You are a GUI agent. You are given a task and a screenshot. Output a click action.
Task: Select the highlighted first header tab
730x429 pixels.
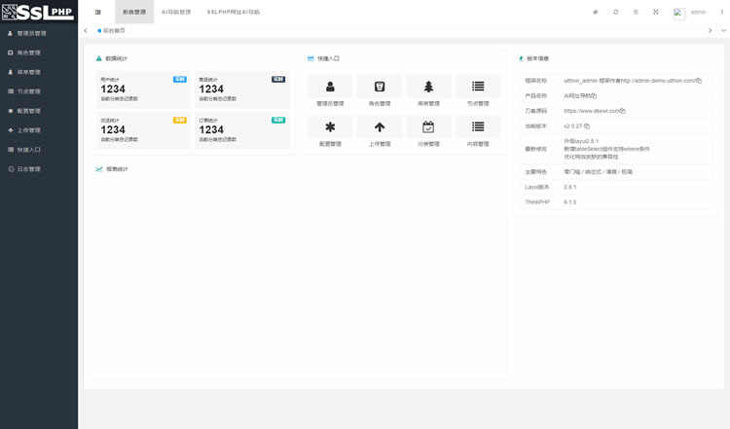(x=134, y=12)
